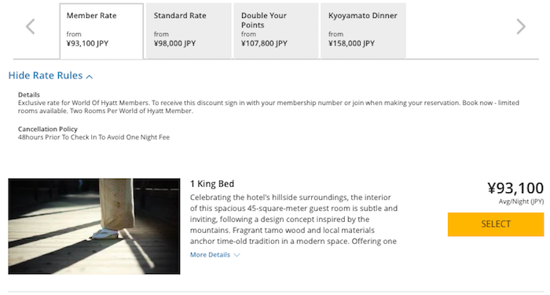Switch to the Standard Rate tab
The width and height of the screenshot is (550, 295).
click(x=189, y=31)
